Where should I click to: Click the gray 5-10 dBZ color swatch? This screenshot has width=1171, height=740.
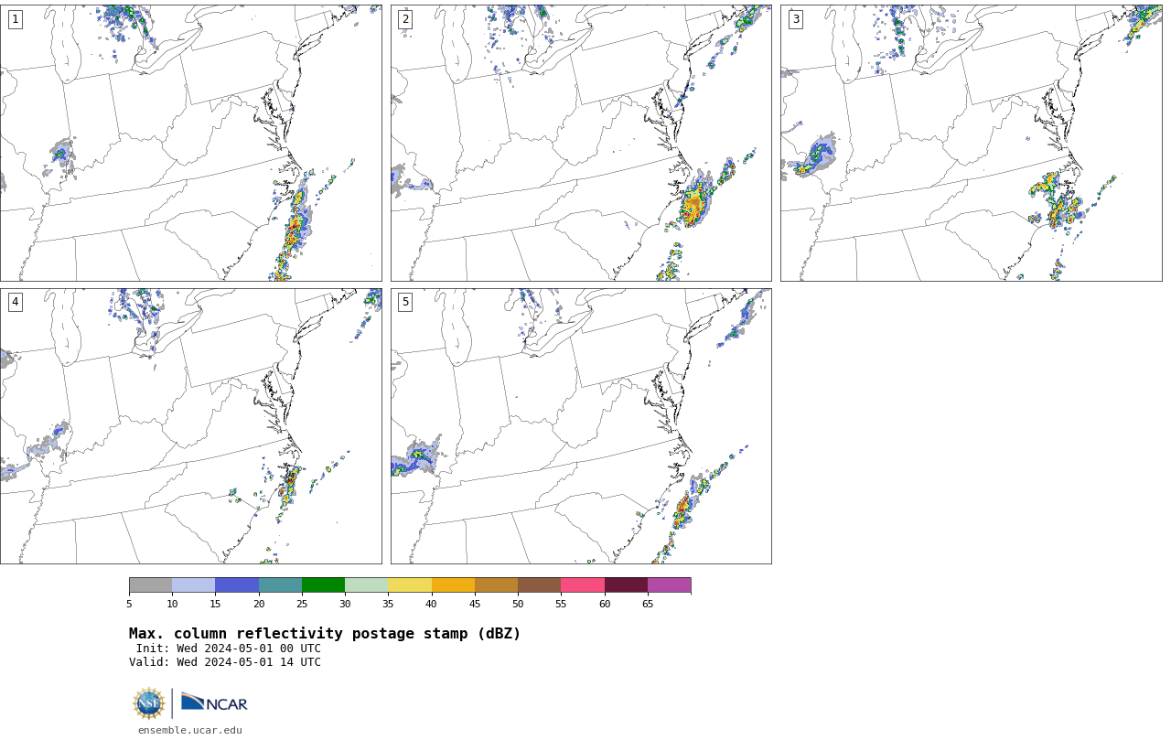tap(150, 584)
